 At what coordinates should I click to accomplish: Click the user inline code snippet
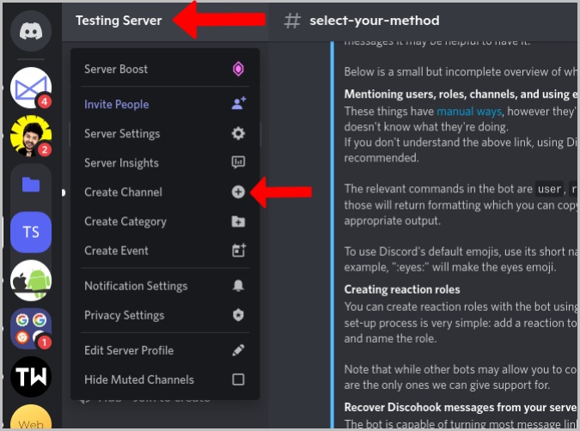549,189
